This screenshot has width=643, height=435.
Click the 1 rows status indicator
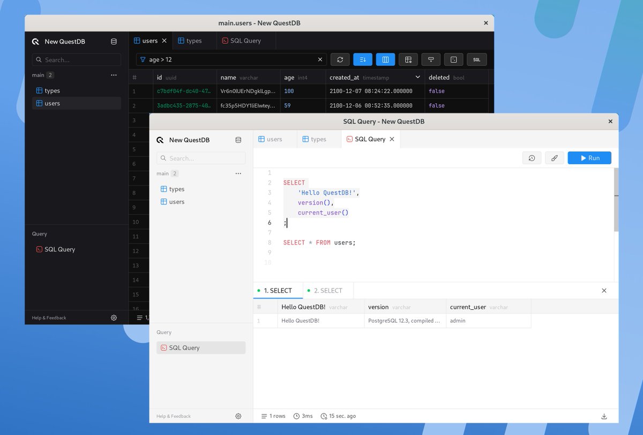(273, 416)
